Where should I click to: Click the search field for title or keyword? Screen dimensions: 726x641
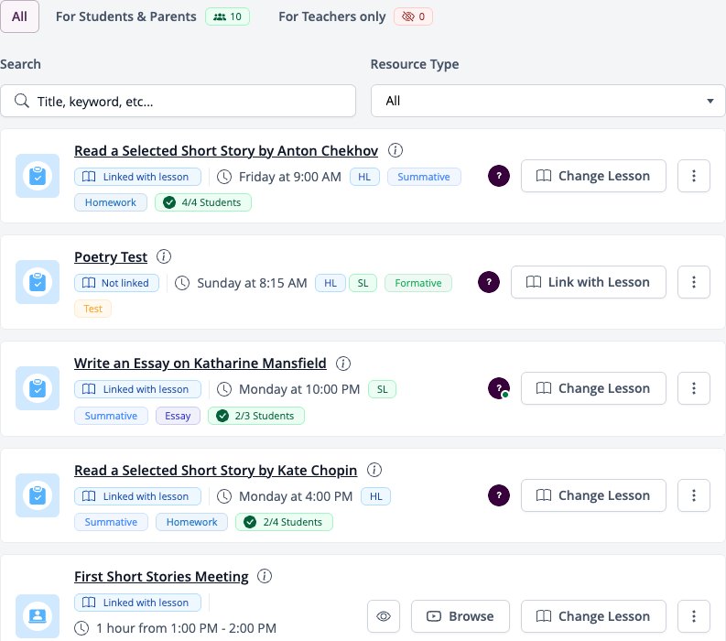point(179,101)
